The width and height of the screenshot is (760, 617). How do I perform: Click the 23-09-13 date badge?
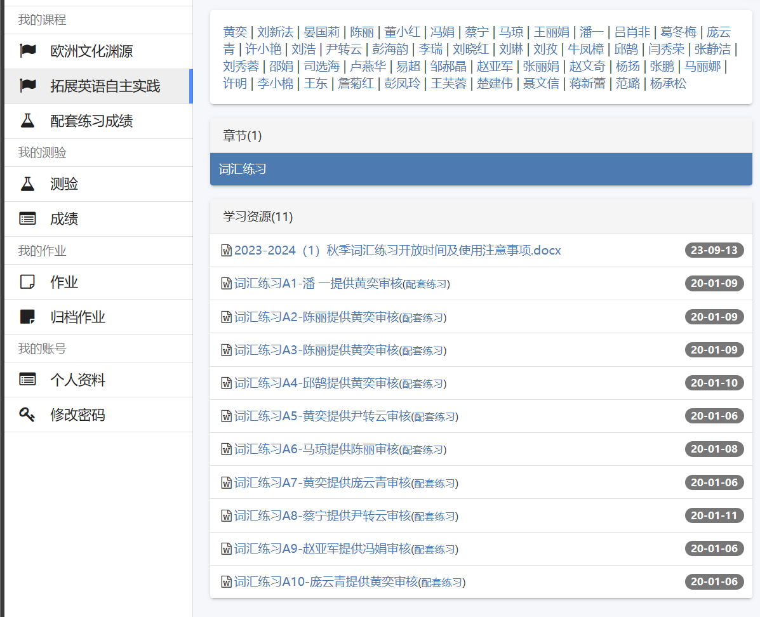pos(714,250)
